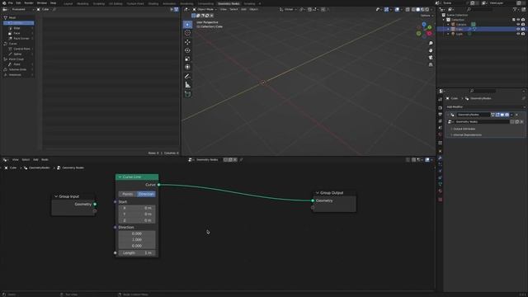Toggle modifier show in render button
Screen dimensions: 528x297
click(x=507, y=115)
